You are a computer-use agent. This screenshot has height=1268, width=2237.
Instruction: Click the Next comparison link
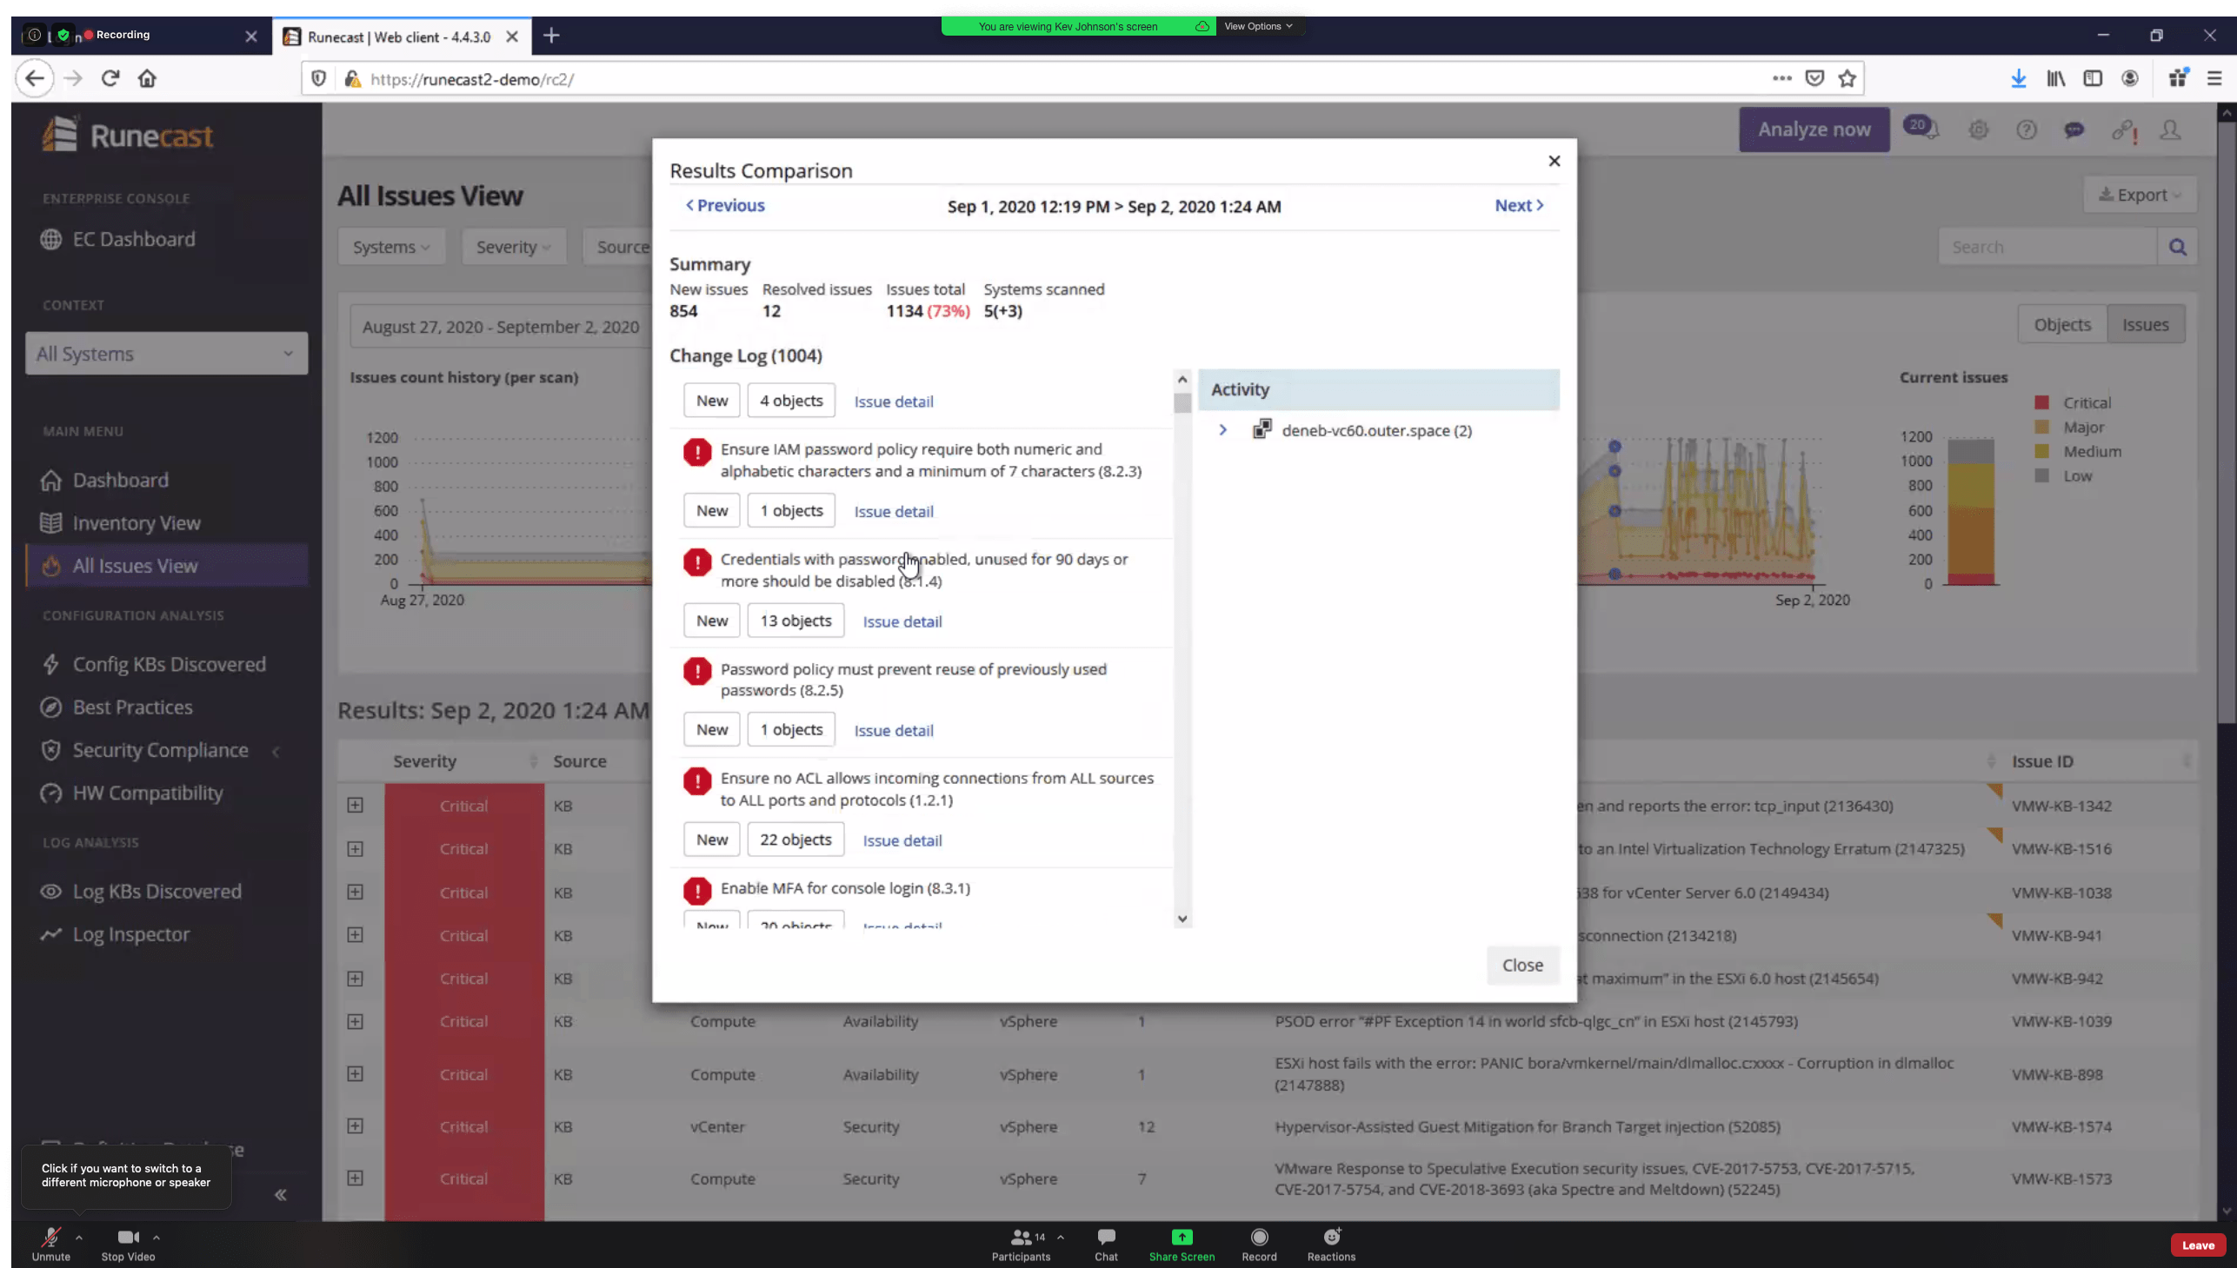click(1518, 205)
